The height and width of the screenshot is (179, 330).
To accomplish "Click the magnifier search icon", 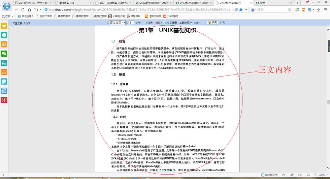I will tap(290, 10).
